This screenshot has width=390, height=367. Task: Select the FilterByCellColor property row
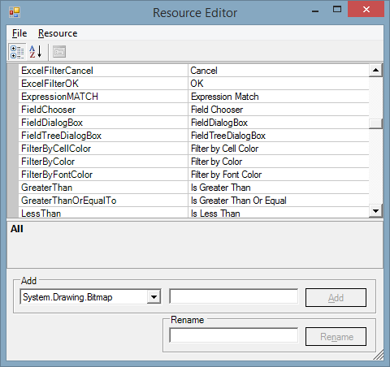coord(193,149)
